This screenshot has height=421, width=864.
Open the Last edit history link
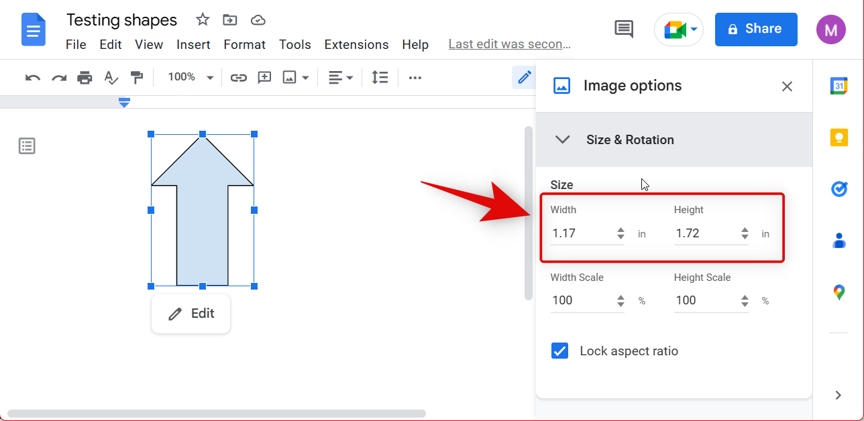click(x=509, y=44)
